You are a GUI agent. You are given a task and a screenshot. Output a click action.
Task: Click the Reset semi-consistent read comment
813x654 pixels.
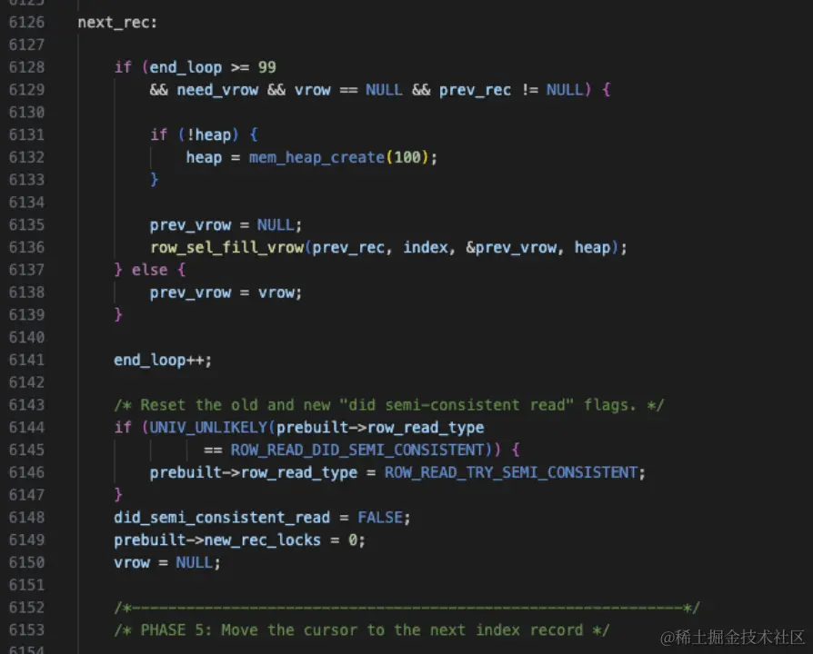388,405
